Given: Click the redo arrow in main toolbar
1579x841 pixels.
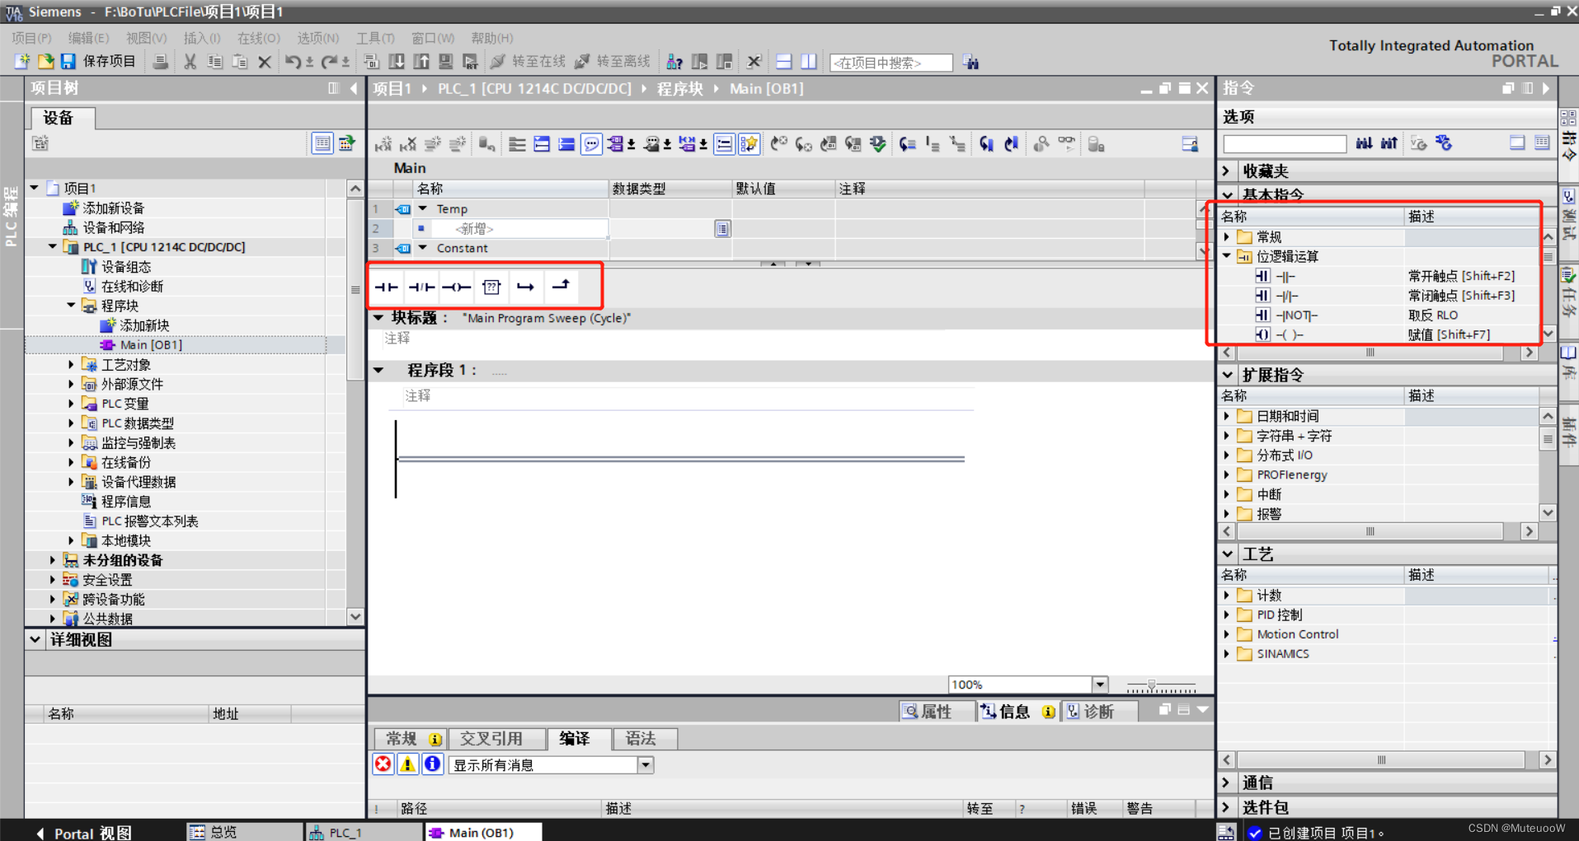Looking at the screenshot, I should [329, 62].
